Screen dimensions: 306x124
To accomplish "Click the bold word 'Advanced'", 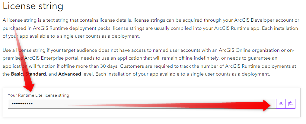I will [69, 74].
